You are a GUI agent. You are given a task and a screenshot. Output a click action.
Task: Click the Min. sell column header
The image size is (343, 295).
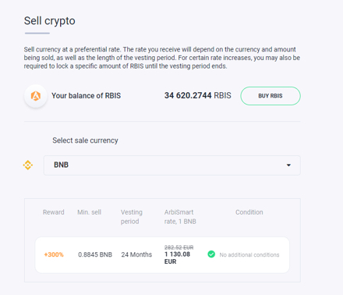[89, 212]
